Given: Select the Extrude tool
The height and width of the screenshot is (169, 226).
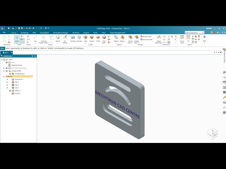Looking at the screenshot, I should click(x=73, y=39).
